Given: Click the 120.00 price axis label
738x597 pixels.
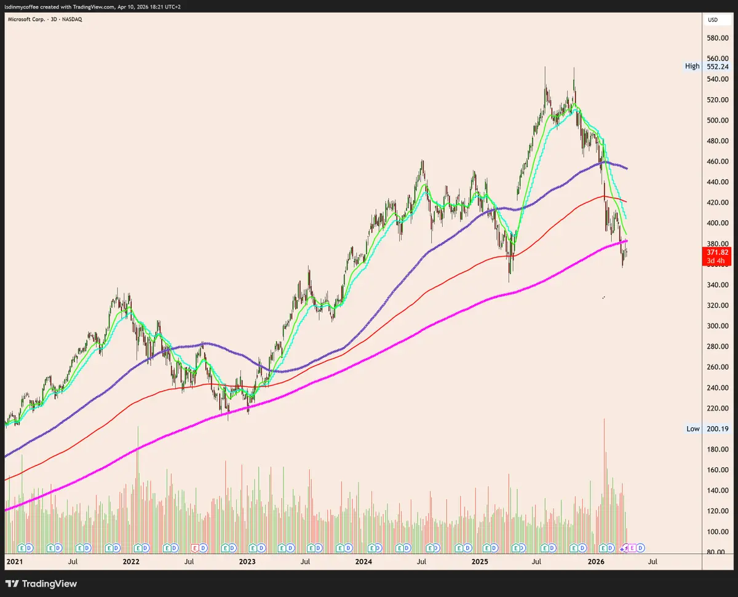Looking at the screenshot, I should pyautogui.click(x=718, y=512).
